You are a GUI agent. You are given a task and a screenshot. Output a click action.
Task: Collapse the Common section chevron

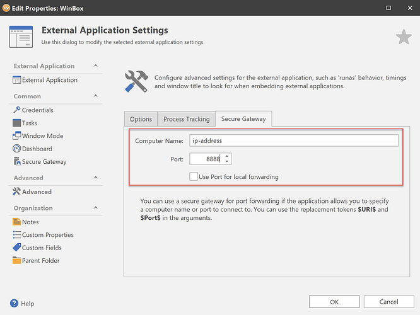[x=96, y=96]
